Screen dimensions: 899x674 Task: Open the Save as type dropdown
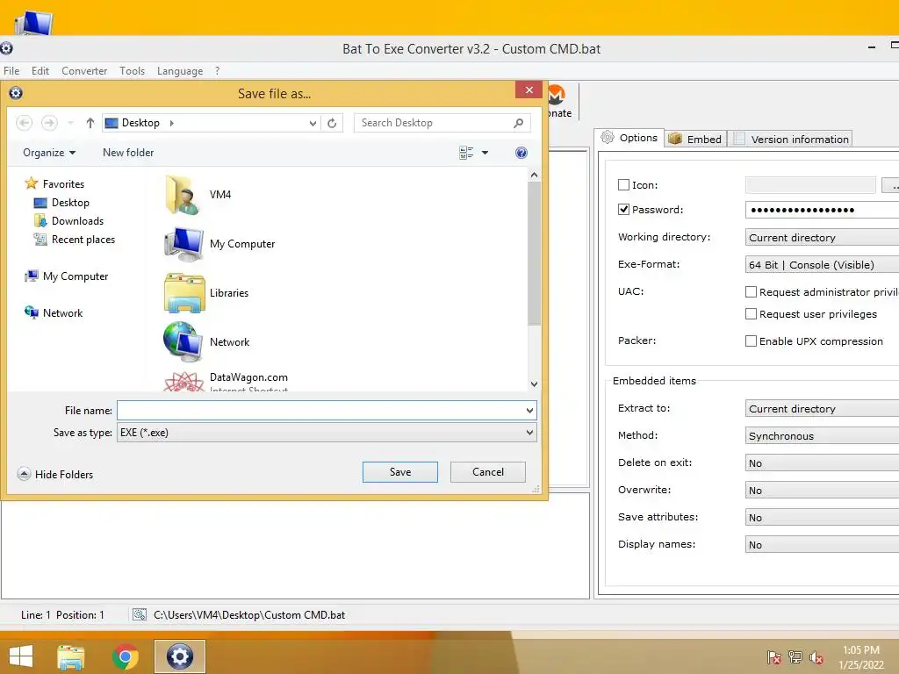tap(327, 433)
